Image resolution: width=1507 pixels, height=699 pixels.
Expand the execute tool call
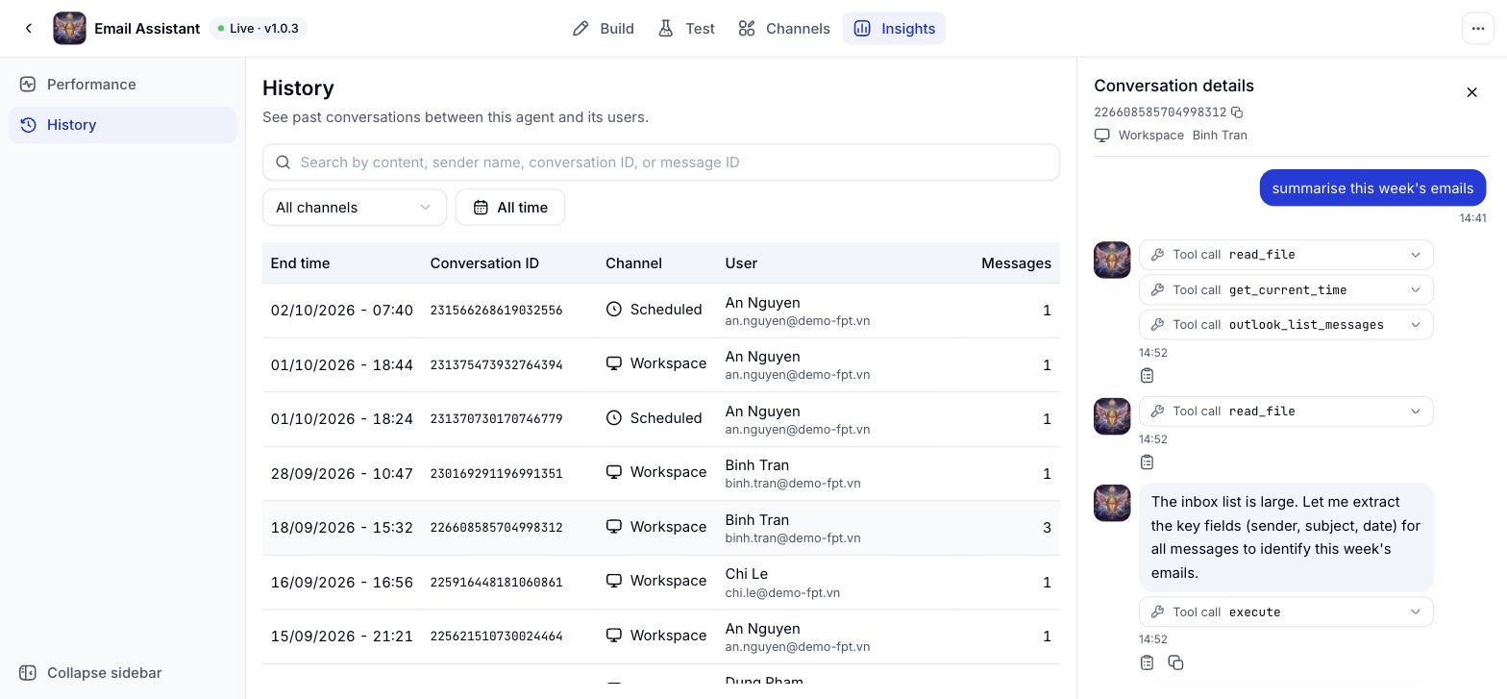pyautogui.click(x=1286, y=612)
